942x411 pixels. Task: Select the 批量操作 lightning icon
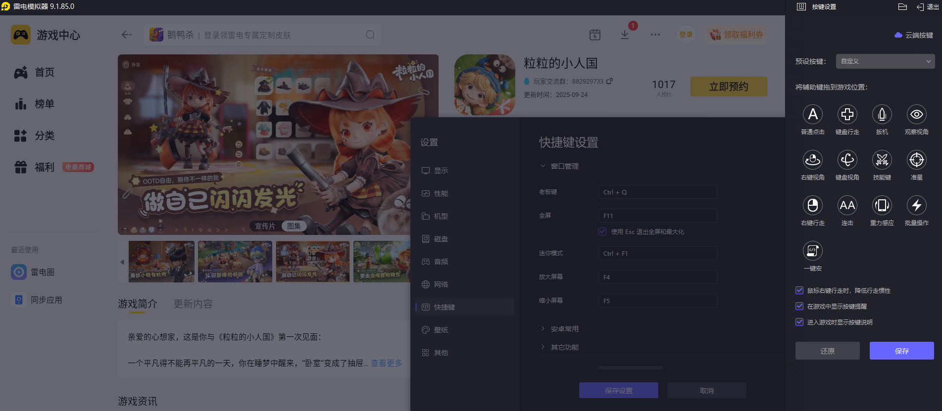pos(916,205)
